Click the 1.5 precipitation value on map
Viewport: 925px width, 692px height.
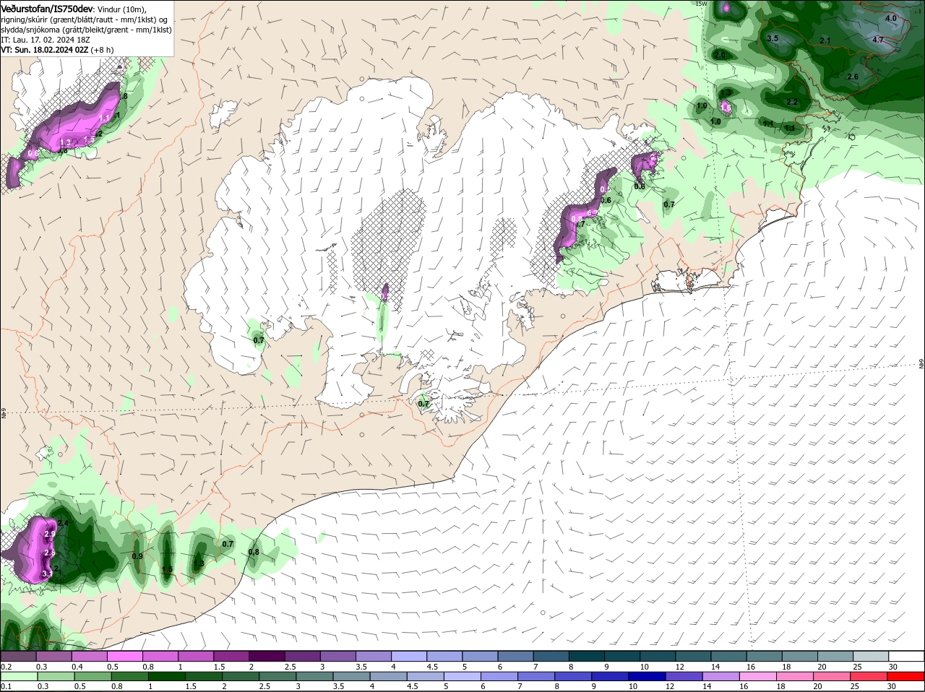coord(167,570)
